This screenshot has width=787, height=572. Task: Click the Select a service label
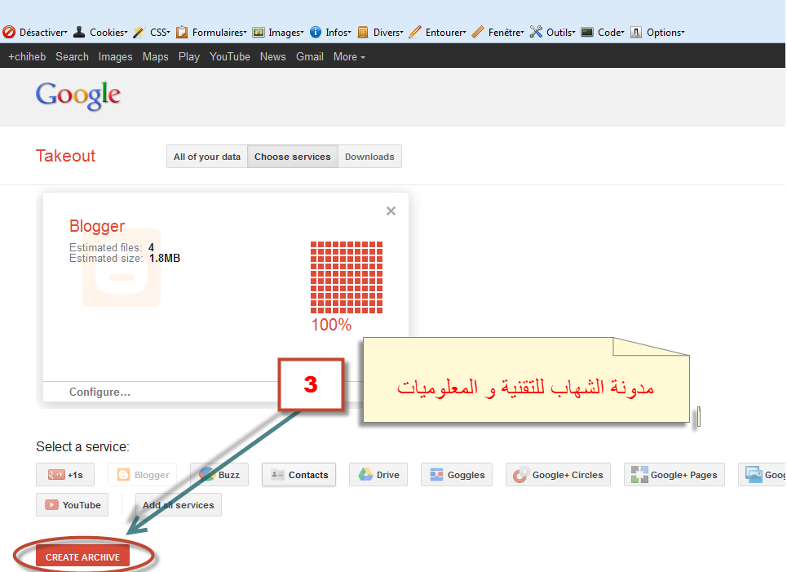point(83,446)
